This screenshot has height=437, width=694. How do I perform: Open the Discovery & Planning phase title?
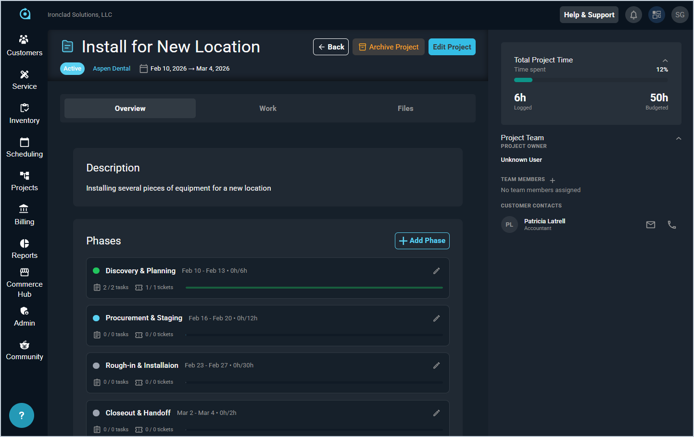(x=140, y=271)
